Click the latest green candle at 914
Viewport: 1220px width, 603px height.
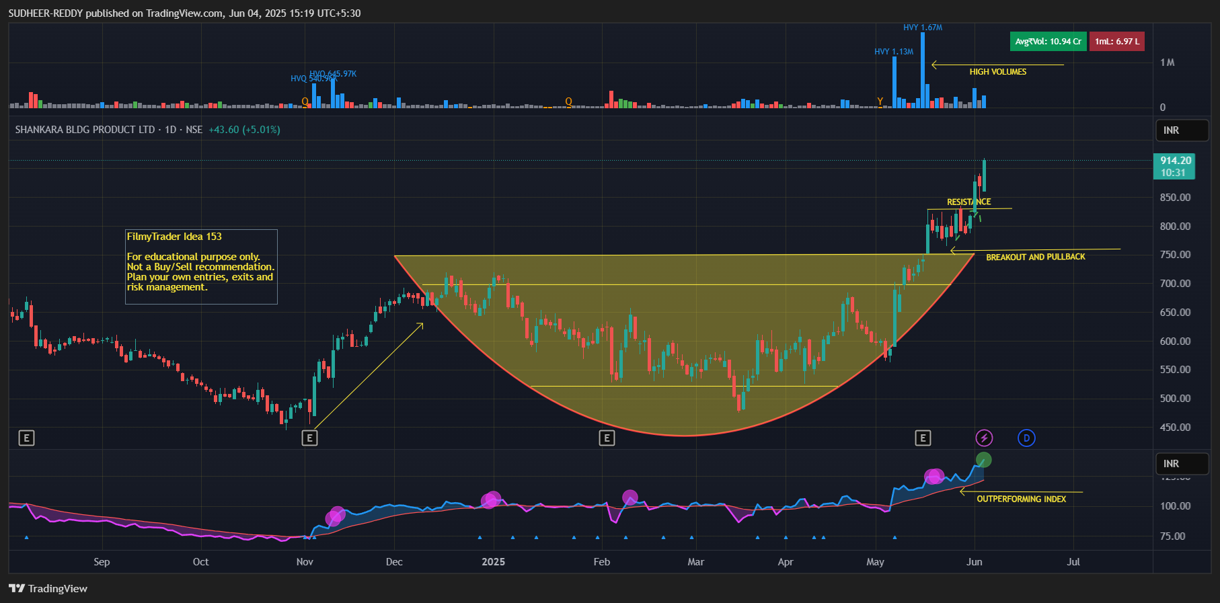(984, 175)
